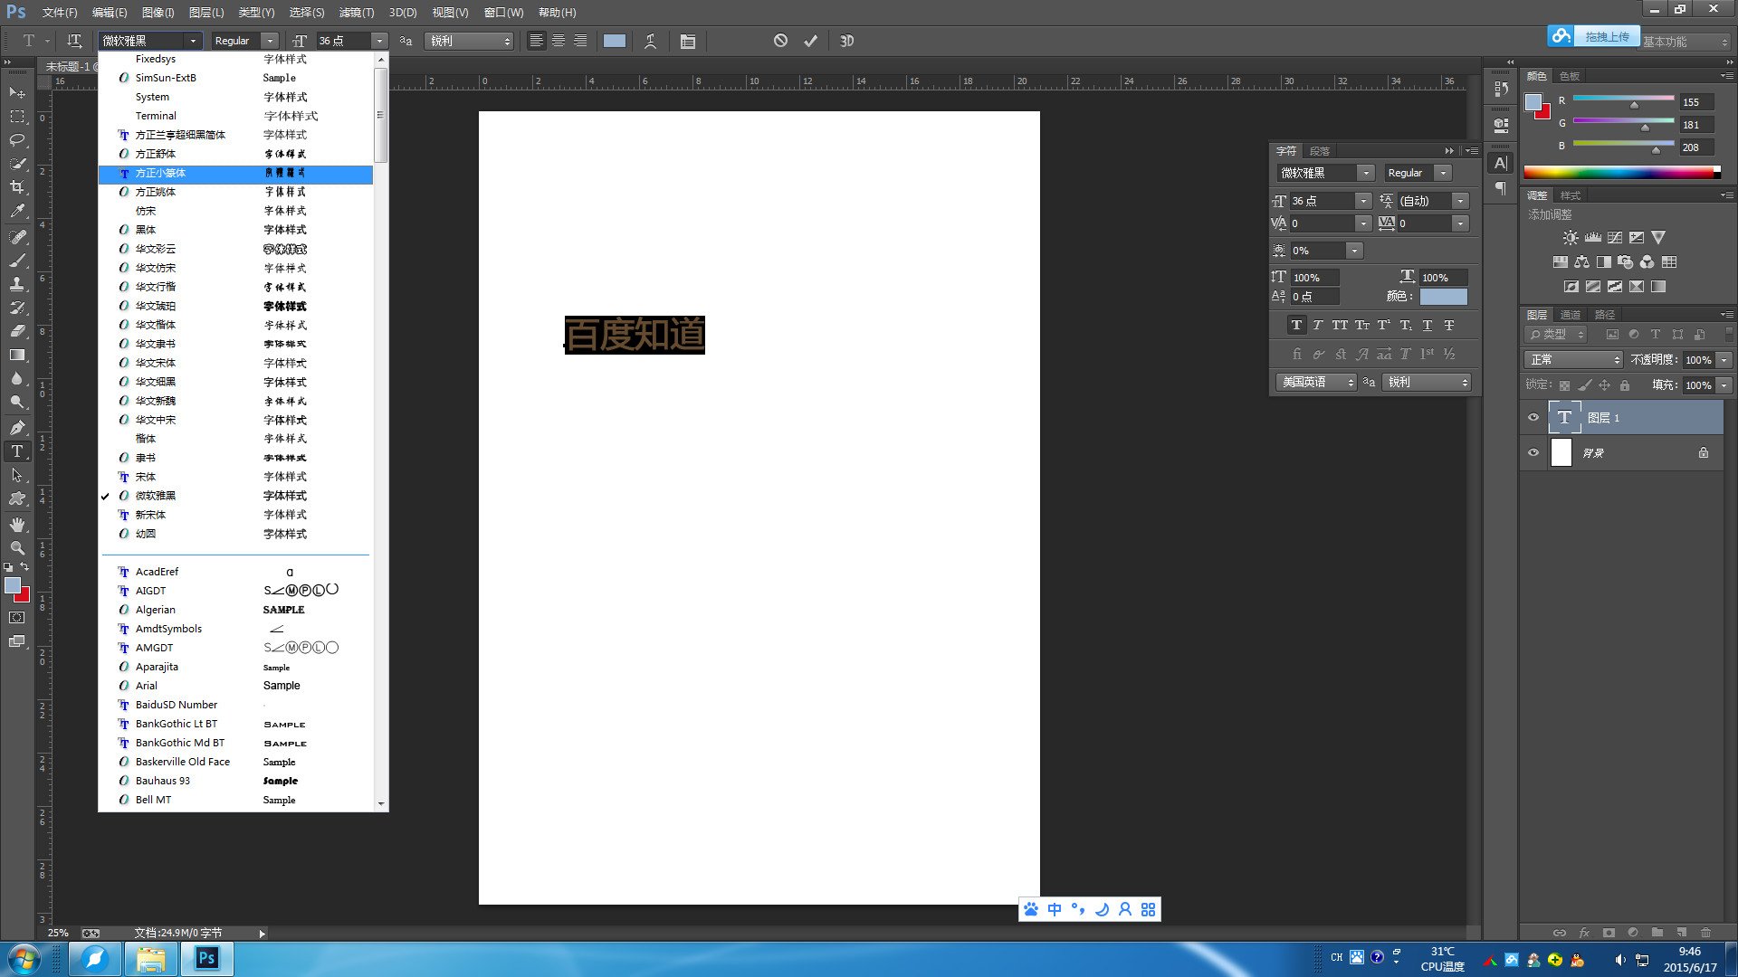Image resolution: width=1738 pixels, height=977 pixels.
Task: Select the Lasso tool
Action: (16, 140)
